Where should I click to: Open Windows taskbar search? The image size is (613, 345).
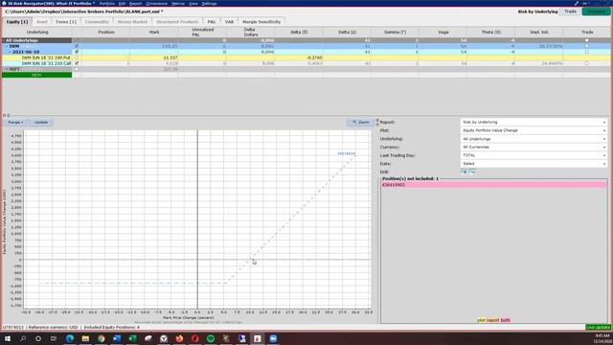click(x=23, y=338)
